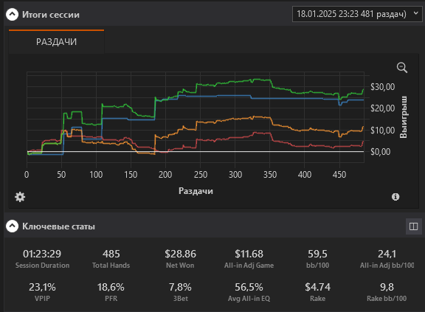Toggle column layout icon in Ключевые статы
425x312 pixels.
(414, 226)
